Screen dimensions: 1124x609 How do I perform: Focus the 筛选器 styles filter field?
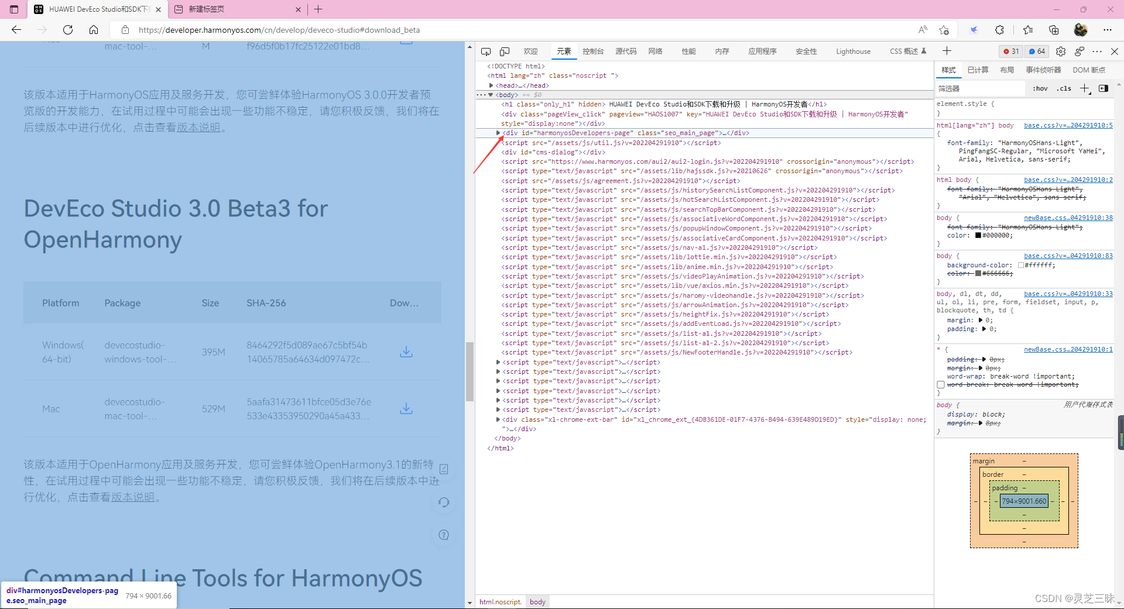(x=981, y=89)
